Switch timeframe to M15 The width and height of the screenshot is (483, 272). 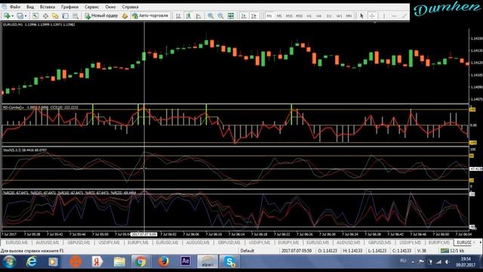coord(289,16)
